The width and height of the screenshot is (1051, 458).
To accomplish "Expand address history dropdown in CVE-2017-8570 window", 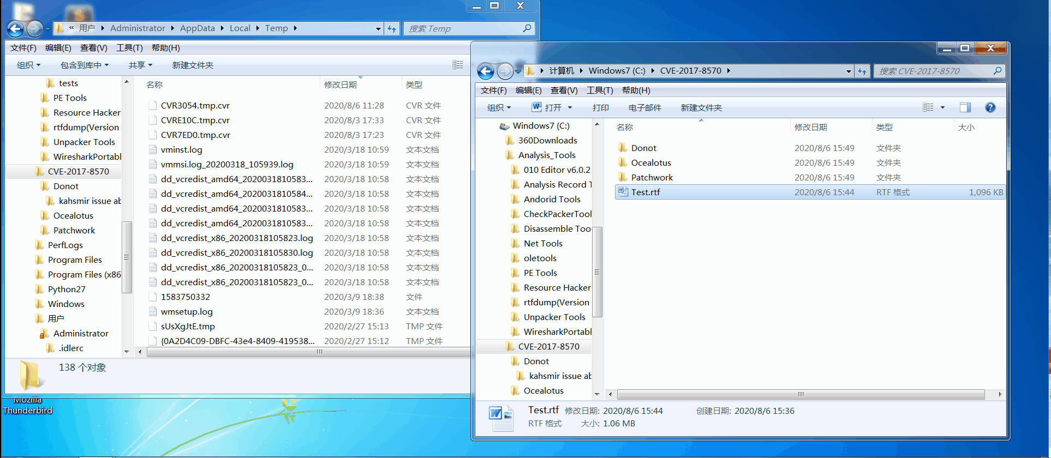I will click(849, 71).
